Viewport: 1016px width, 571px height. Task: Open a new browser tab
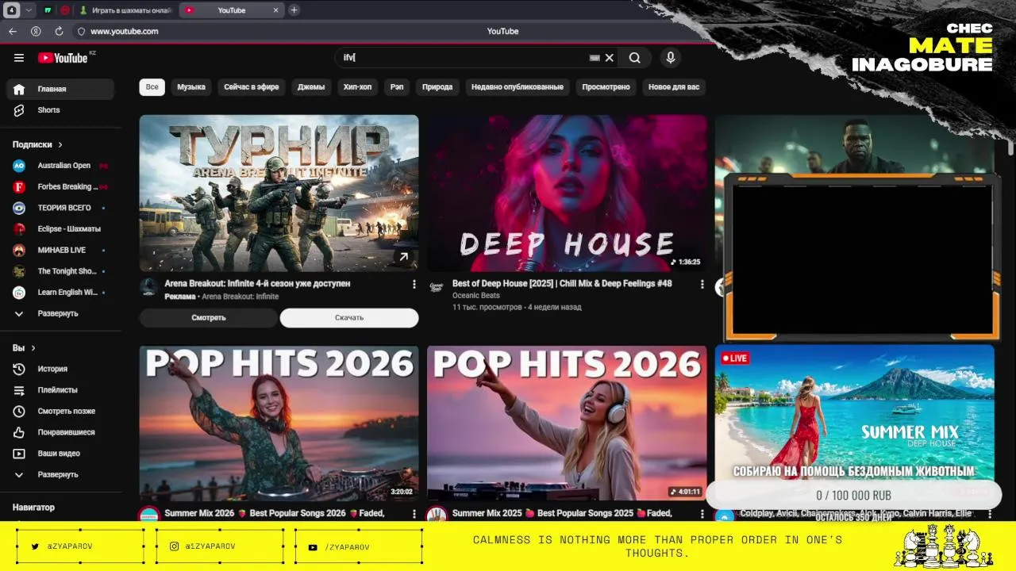pos(294,10)
